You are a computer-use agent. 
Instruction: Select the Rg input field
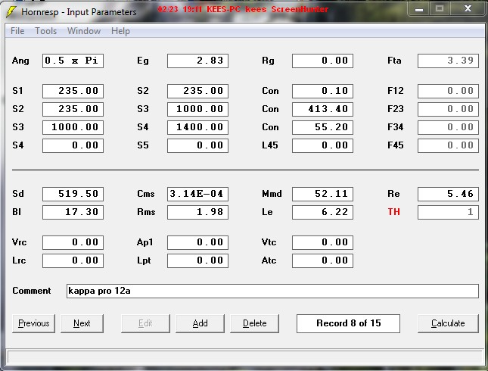[x=322, y=61]
